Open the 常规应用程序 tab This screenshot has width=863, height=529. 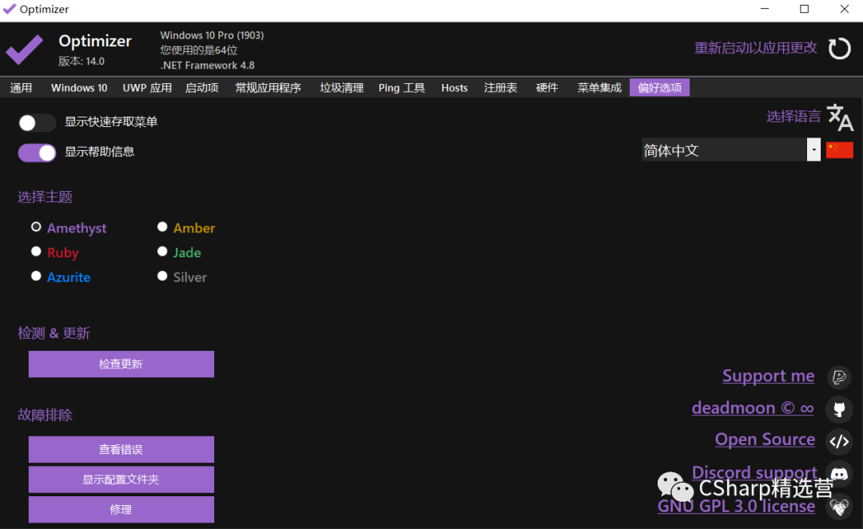click(x=268, y=88)
